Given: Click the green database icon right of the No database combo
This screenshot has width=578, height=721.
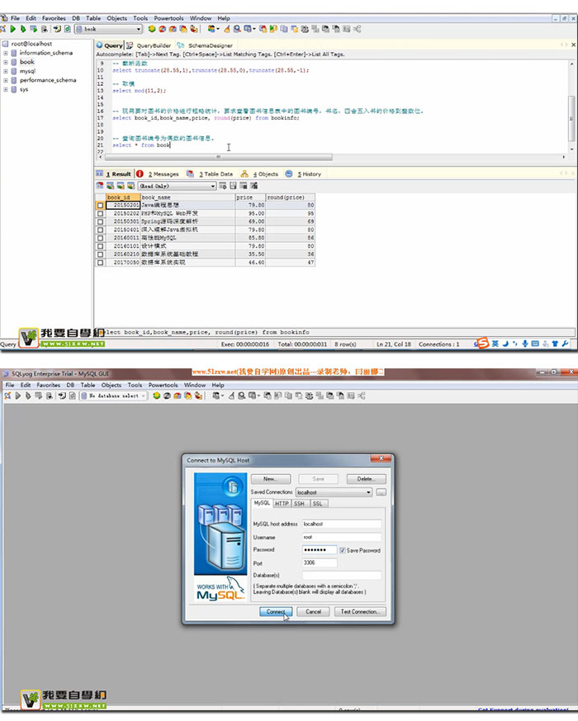Looking at the screenshot, I should pos(156,396).
